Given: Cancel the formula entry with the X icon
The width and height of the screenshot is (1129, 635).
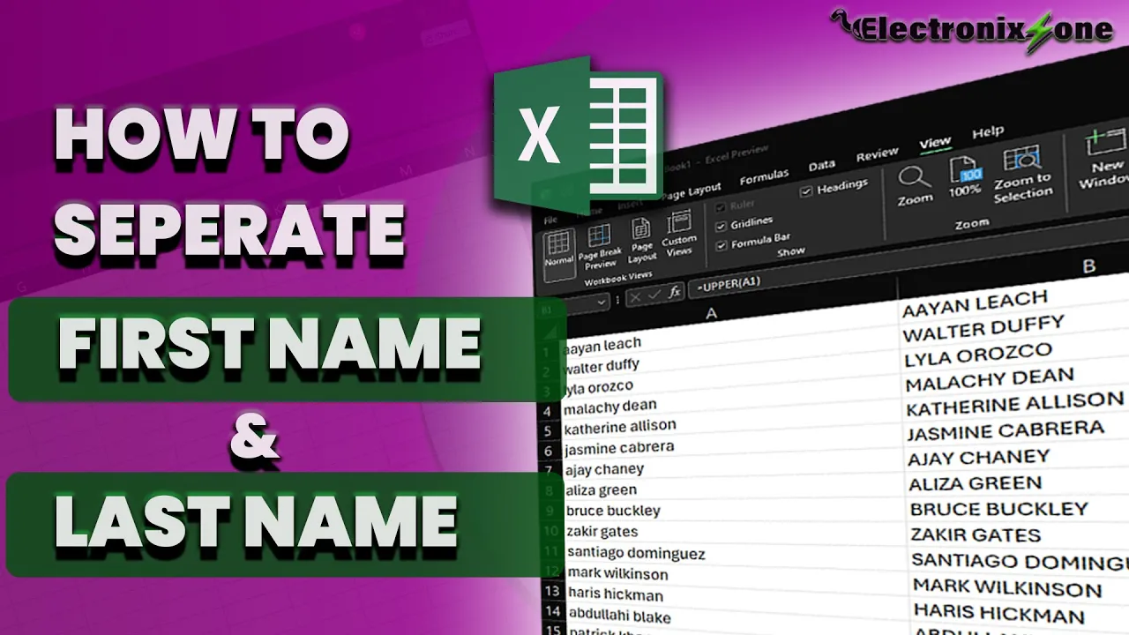Looking at the screenshot, I should tap(635, 298).
